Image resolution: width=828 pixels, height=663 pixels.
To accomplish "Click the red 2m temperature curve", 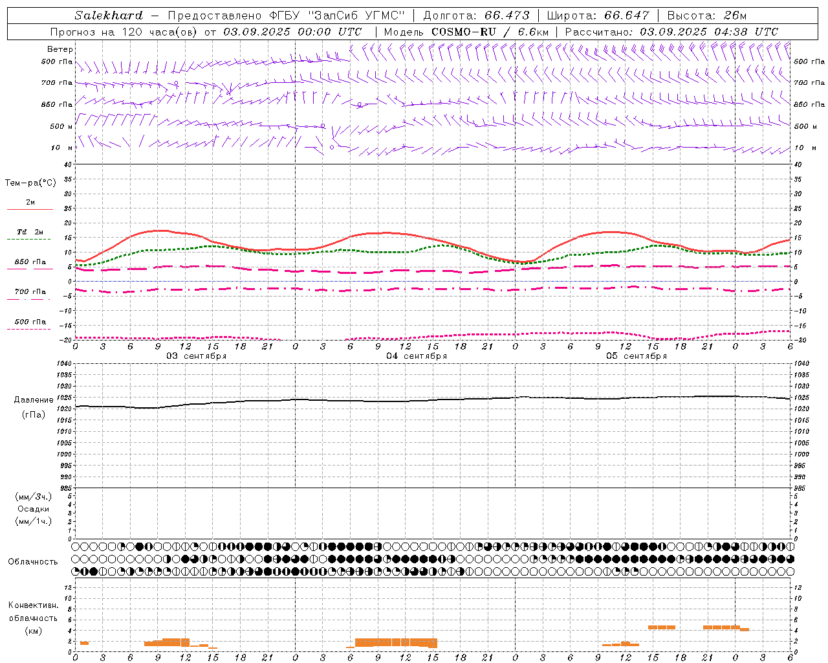I will point(388,233).
